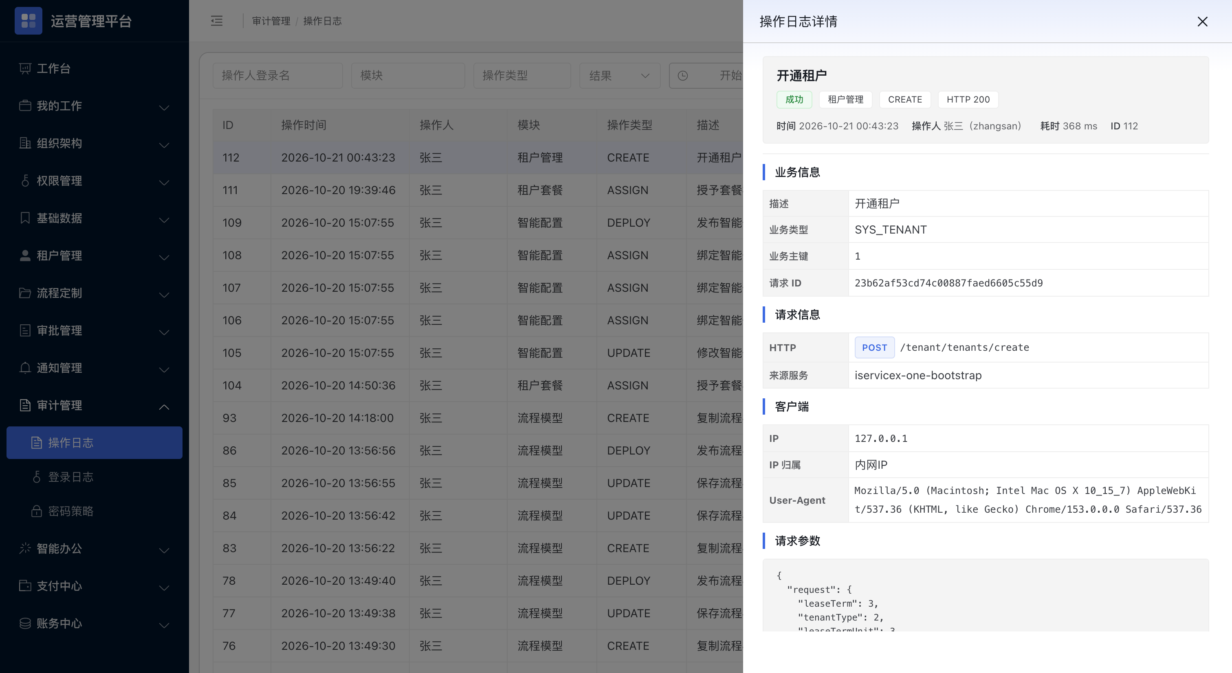Click the 操作日志 document icon
Viewport: 1232px width, 673px height.
(36, 443)
